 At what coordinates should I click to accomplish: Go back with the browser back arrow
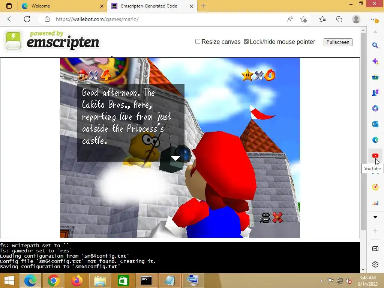pyautogui.click(x=10, y=19)
